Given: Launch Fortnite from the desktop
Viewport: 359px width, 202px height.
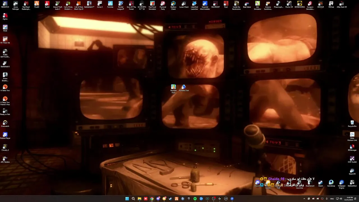Looking at the screenshot, I should (x=110, y=5).
